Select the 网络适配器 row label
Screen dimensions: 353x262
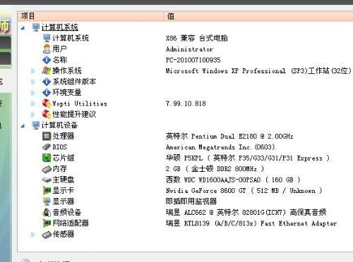[71, 223]
